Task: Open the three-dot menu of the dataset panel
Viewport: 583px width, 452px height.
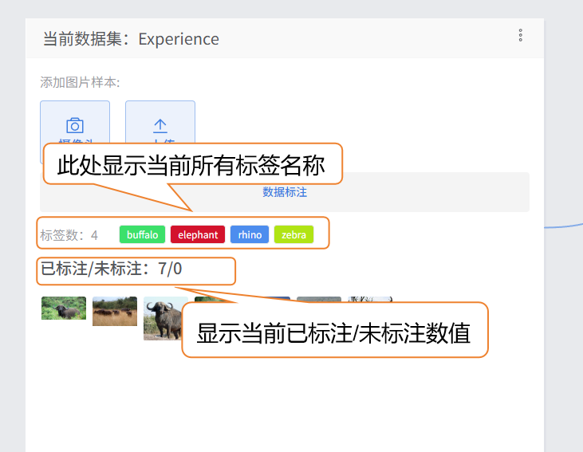Action: pos(521,35)
